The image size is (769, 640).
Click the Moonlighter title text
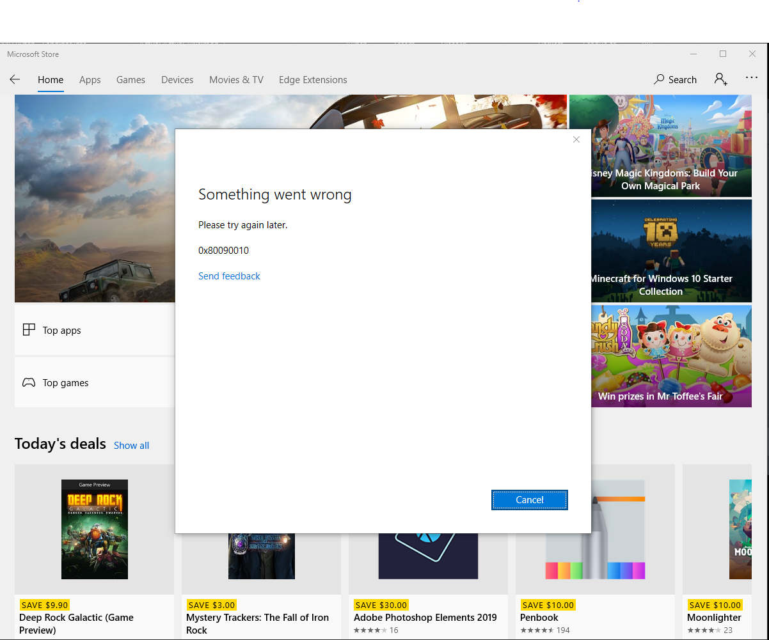(714, 618)
